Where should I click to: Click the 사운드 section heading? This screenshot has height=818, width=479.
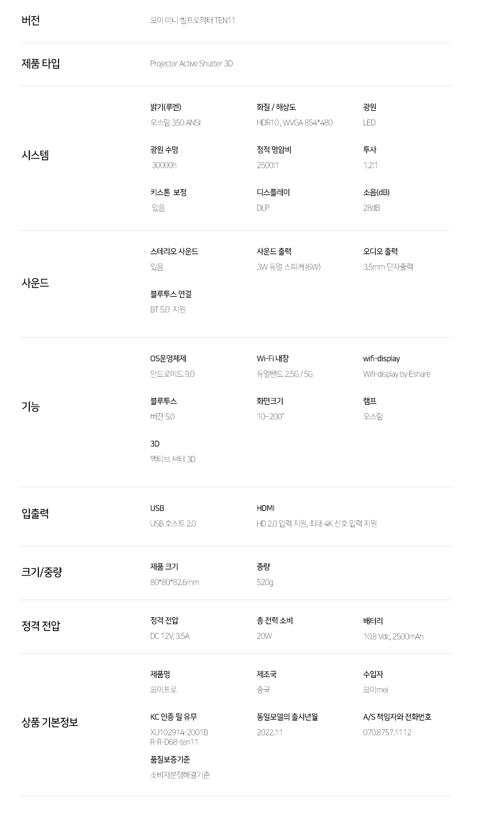pos(35,283)
